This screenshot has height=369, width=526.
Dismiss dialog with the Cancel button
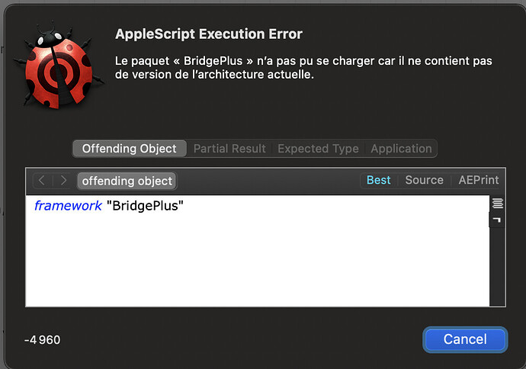(x=465, y=339)
